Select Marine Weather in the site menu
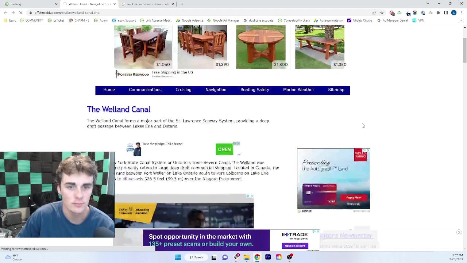The height and width of the screenshot is (263, 467). pos(298,90)
